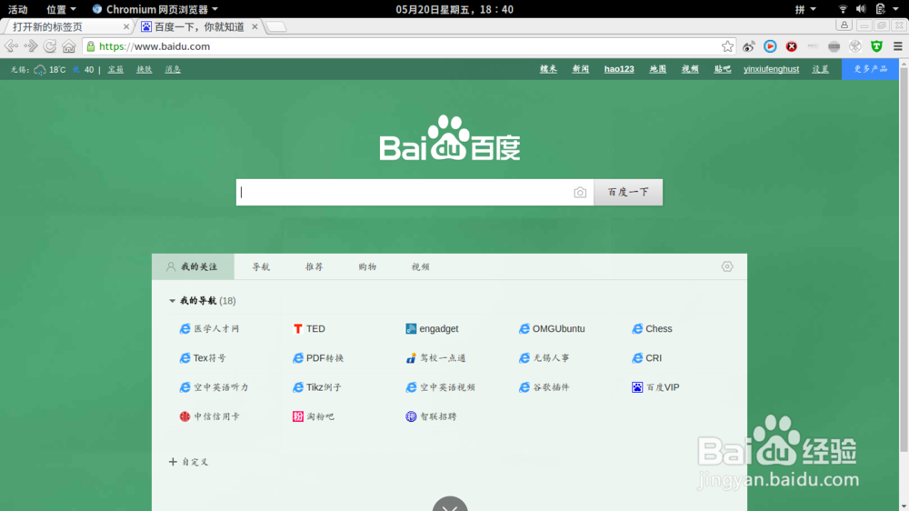Reload the page

(50, 45)
